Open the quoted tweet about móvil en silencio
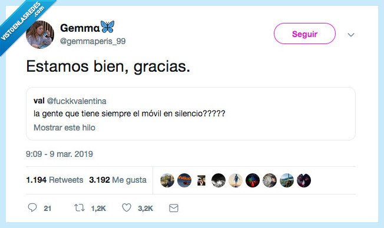This screenshot has width=384, height=228. [191, 113]
